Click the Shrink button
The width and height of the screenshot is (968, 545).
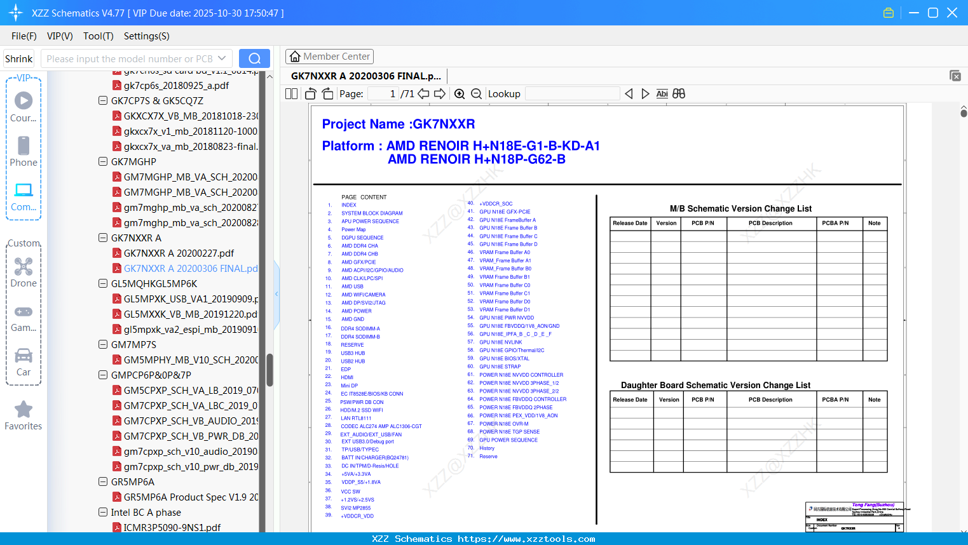(19, 58)
